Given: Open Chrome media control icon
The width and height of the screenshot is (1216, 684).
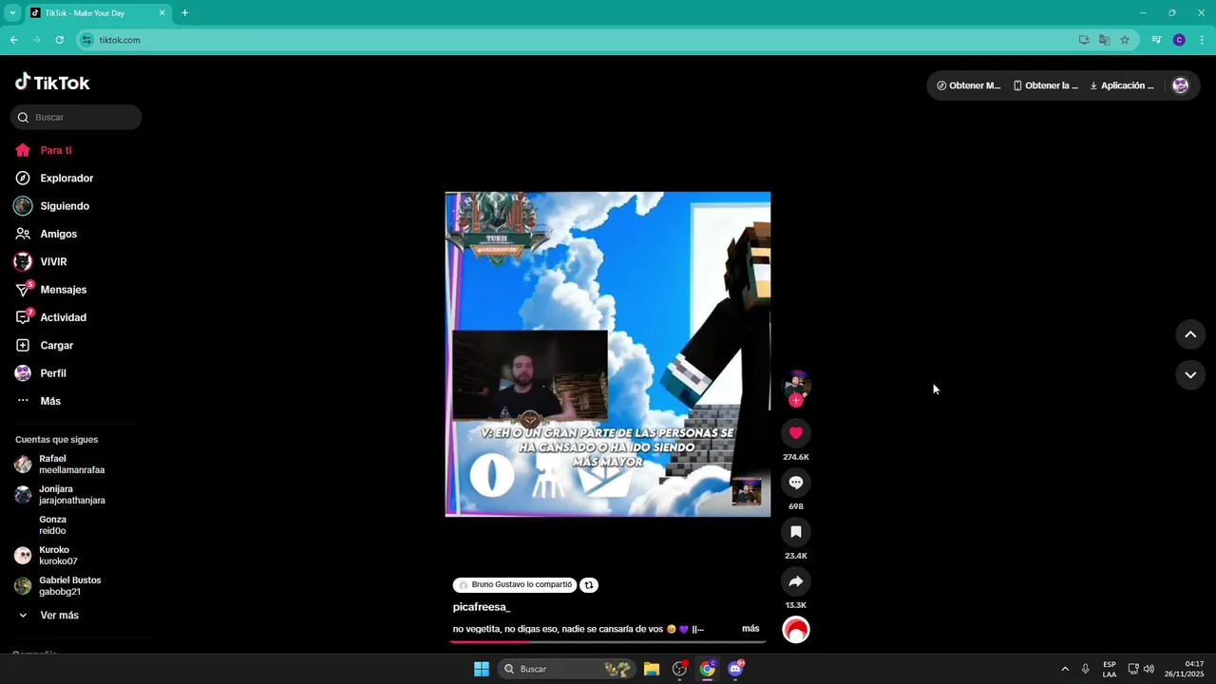Looking at the screenshot, I should point(1156,40).
